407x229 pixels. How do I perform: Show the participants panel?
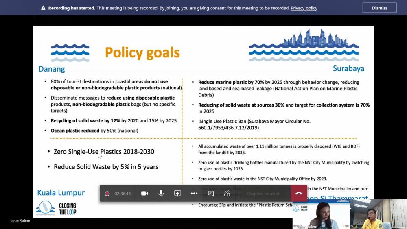coord(227,194)
